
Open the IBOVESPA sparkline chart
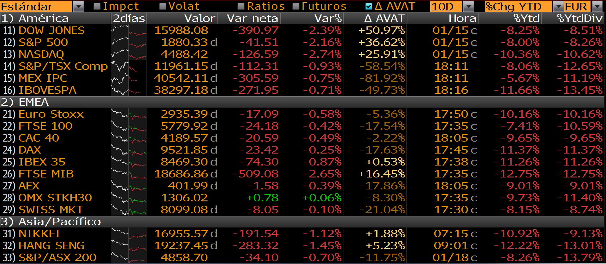coord(128,90)
